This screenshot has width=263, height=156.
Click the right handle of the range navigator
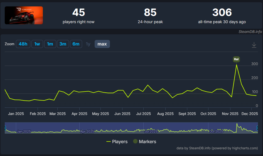257,128
